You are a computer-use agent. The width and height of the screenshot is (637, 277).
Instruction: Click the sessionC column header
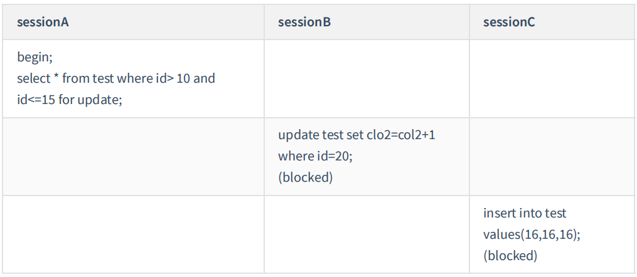point(509,22)
